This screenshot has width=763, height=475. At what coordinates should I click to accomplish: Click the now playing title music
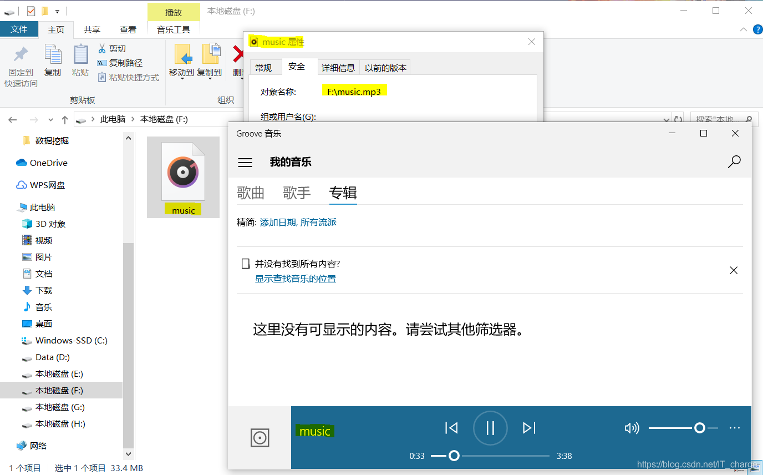315,431
